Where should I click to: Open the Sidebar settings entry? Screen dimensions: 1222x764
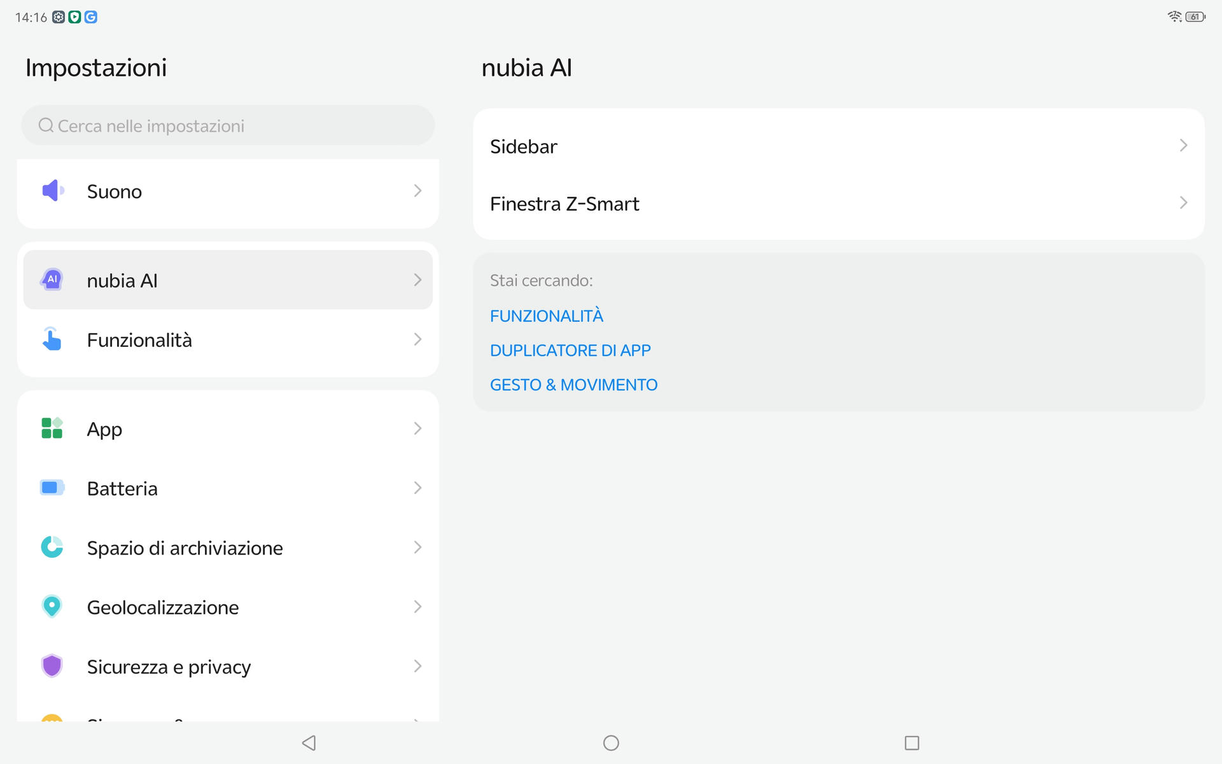point(524,146)
